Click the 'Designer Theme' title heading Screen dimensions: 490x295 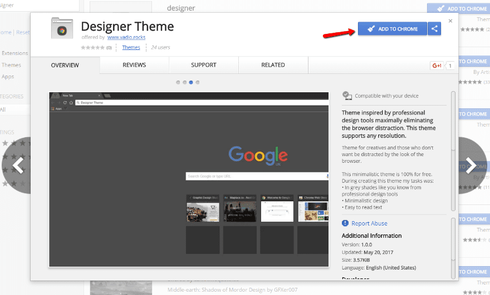click(x=127, y=27)
